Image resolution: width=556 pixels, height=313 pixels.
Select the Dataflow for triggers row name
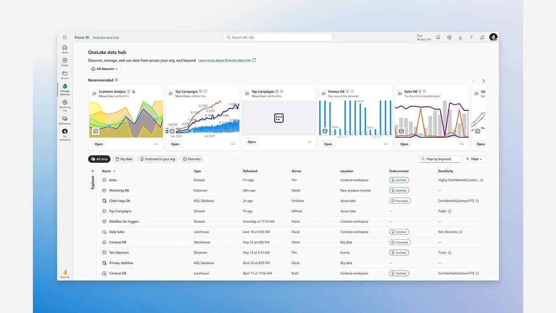(124, 222)
